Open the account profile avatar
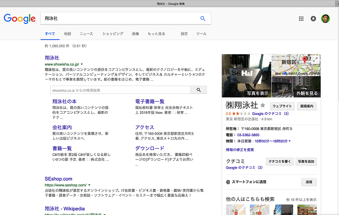Screen dimensions: 339x215 pyautogui.click(x=325, y=19)
